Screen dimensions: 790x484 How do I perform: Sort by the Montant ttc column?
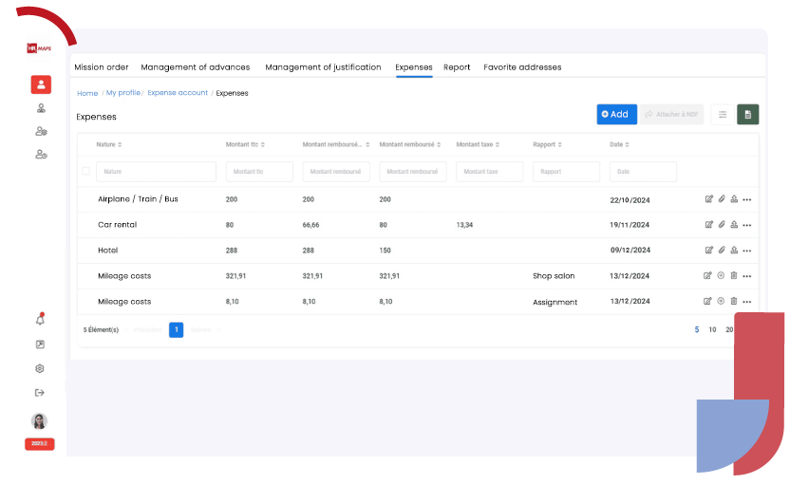(245, 144)
